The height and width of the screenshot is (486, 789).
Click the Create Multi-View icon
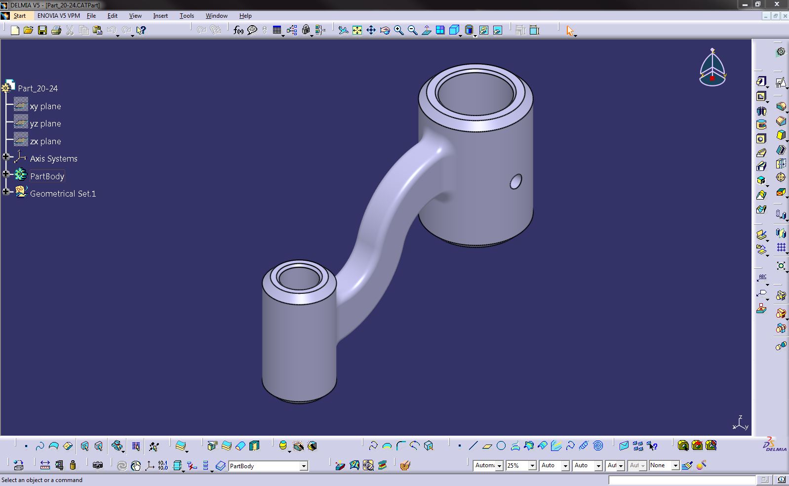(x=440, y=30)
